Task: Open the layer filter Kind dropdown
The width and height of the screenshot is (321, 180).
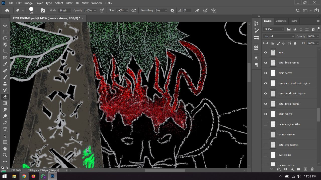Action: [x=274, y=29]
